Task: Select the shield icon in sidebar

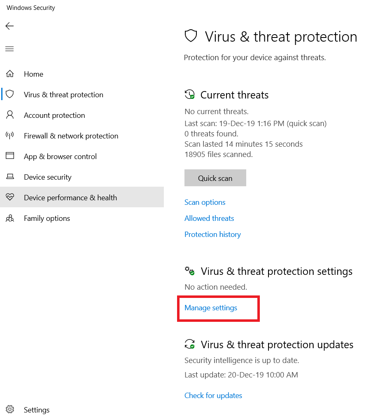Action: click(10, 94)
